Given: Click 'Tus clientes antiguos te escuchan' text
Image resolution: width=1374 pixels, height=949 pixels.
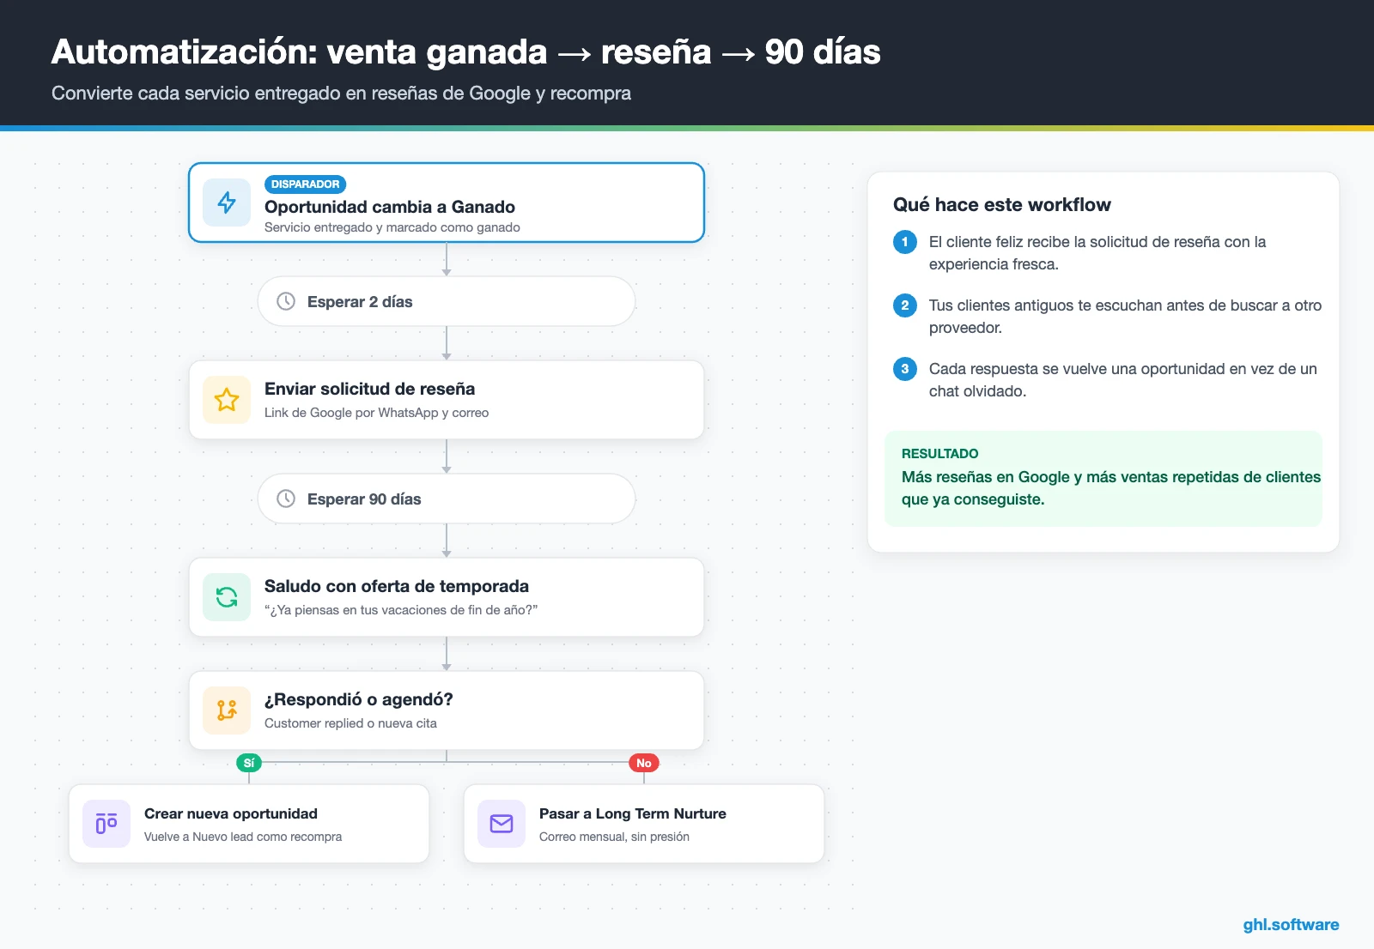Looking at the screenshot, I should point(1125,317).
